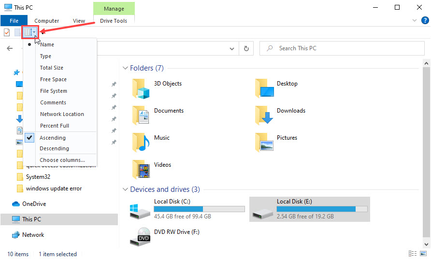Select the DVD RW Drive (F:) icon
Screen dimensions: 431x260
(x=140, y=237)
